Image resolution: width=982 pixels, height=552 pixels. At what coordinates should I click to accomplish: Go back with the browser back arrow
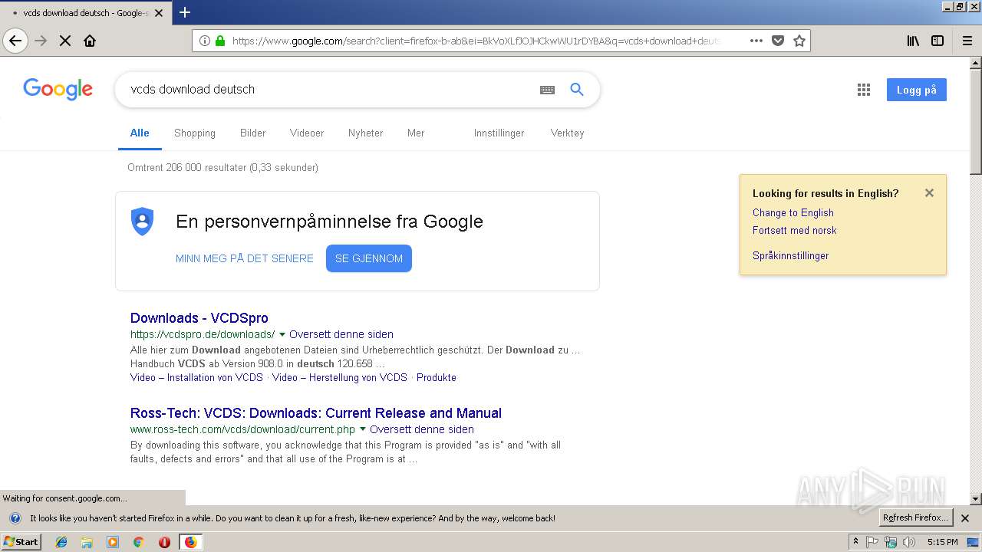coord(15,41)
